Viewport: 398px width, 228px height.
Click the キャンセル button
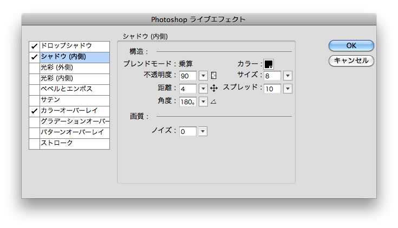[x=351, y=61]
